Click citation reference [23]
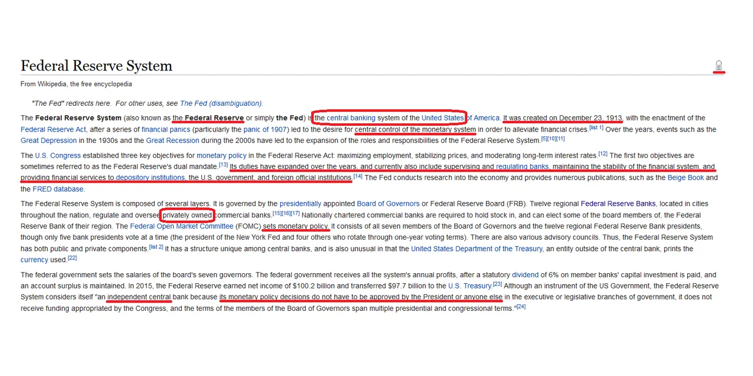This screenshot has width=753, height=376. click(x=497, y=284)
